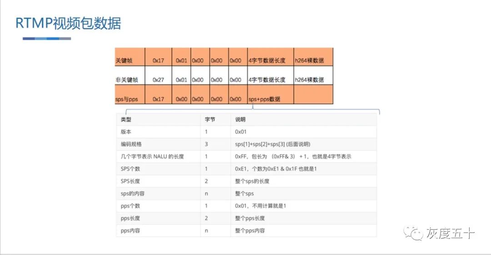The width and height of the screenshot is (491, 255).
Task: Select the 版本 row in the detail table
Action: pos(125,132)
